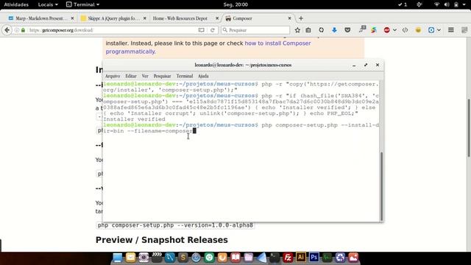The height and width of the screenshot is (265, 471).
Task: Click the green padlock in address bar
Action: tap(23, 30)
